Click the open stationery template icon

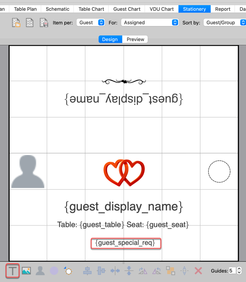click(16, 23)
